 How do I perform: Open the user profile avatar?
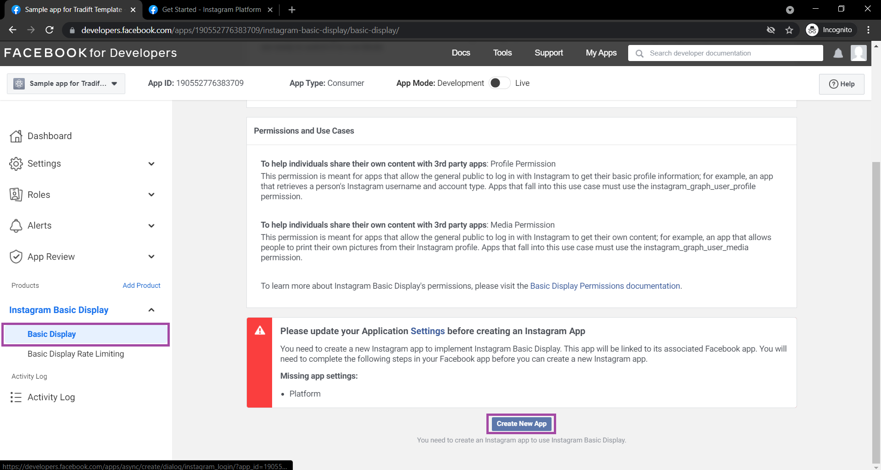pyautogui.click(x=859, y=53)
